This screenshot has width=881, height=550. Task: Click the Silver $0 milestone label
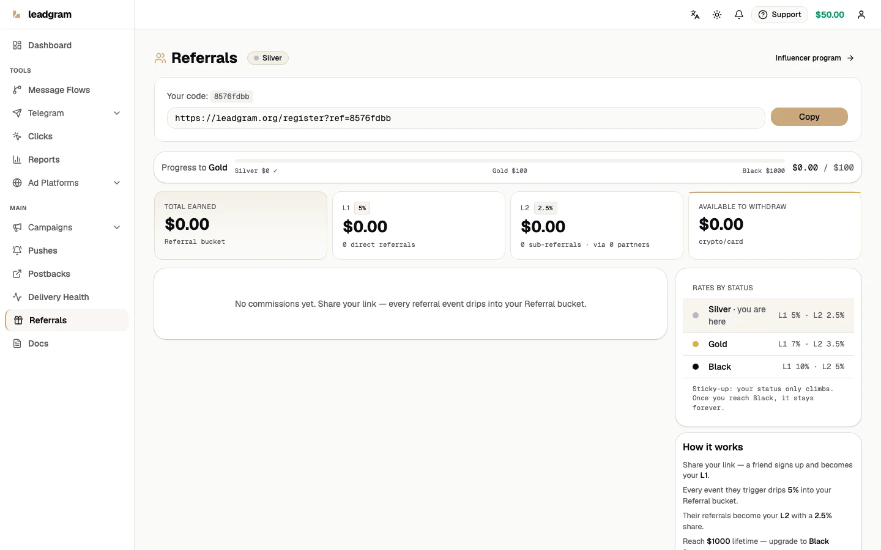256,171
